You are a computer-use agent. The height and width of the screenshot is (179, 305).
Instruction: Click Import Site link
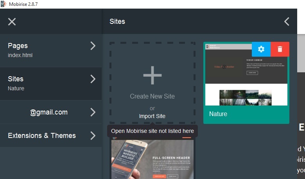point(152,116)
